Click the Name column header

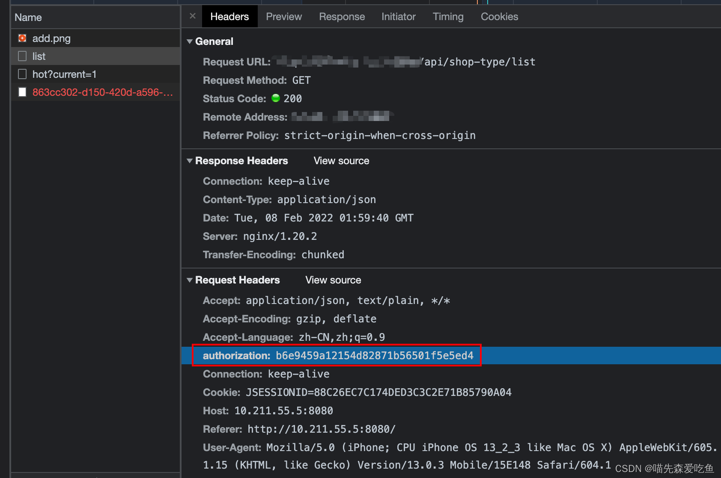pyautogui.click(x=95, y=18)
